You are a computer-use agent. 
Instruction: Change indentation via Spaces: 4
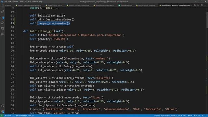174,116
